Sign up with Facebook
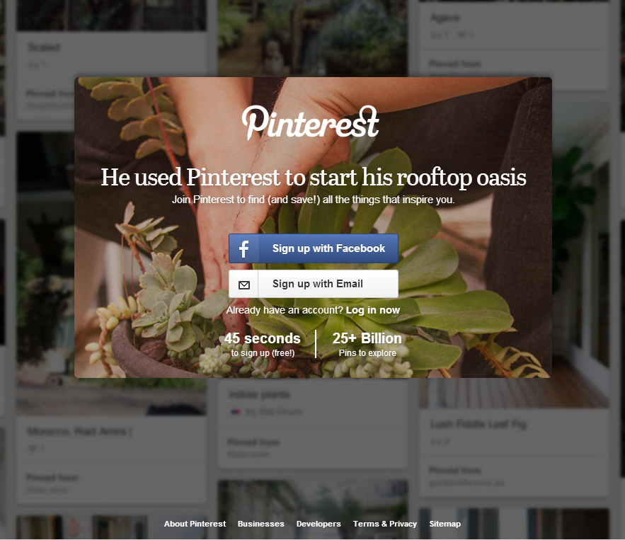The width and height of the screenshot is (625, 540). pyautogui.click(x=314, y=248)
